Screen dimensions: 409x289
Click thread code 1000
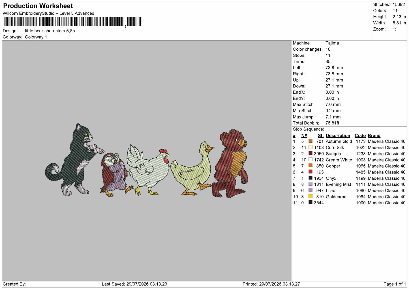[361, 203]
